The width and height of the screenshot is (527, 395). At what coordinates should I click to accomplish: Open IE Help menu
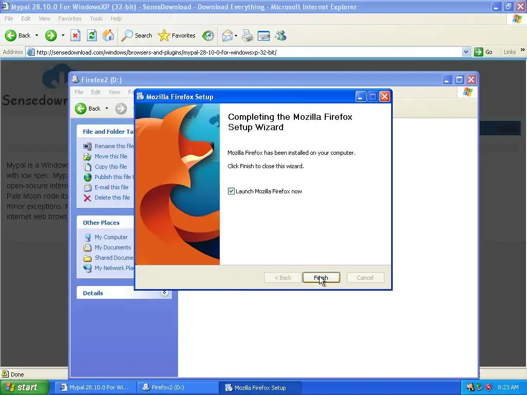pos(116,19)
